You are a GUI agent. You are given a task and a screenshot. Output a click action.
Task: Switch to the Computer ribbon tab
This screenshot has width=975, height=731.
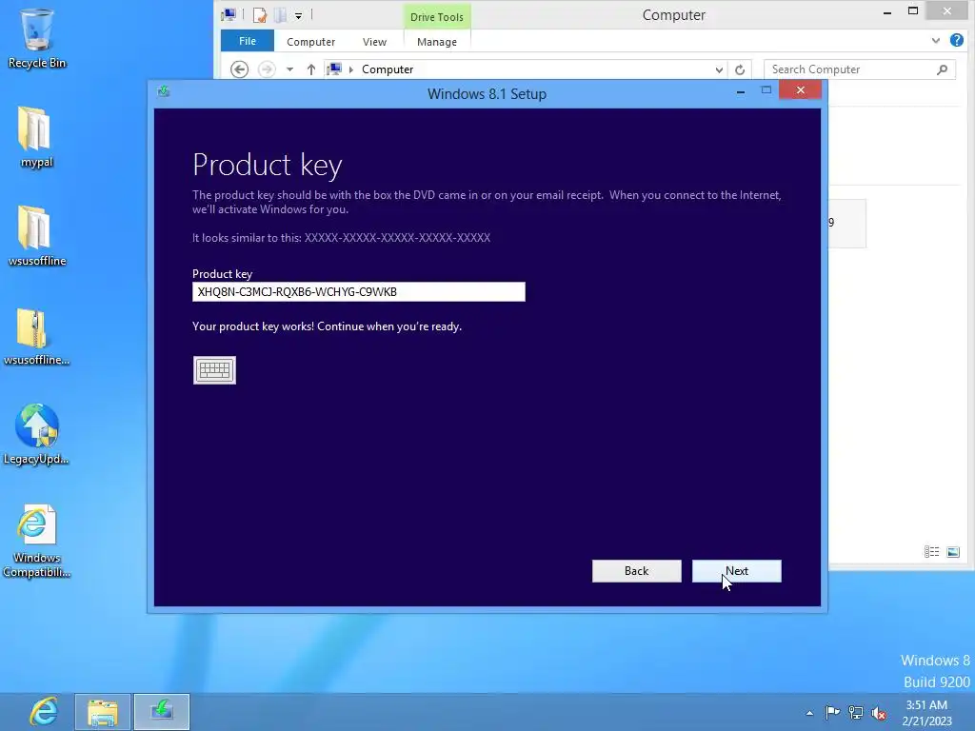[311, 42]
